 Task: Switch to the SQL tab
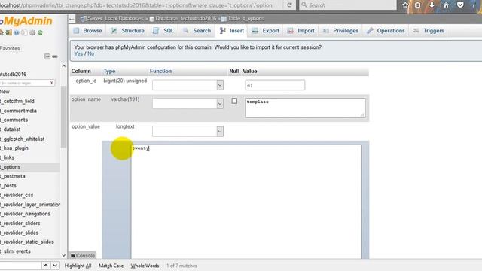click(x=163, y=31)
